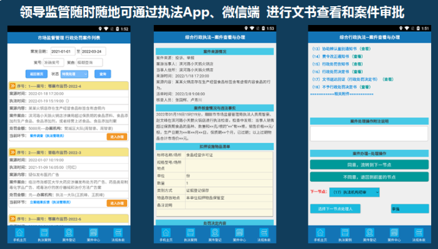The width and height of the screenshot is (438, 249).
Task: Open 手机主页 icon in left phone
Action: pos(19,235)
